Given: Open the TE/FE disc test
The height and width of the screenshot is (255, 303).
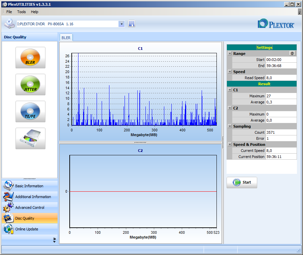Looking at the screenshot, I should tap(30, 111).
